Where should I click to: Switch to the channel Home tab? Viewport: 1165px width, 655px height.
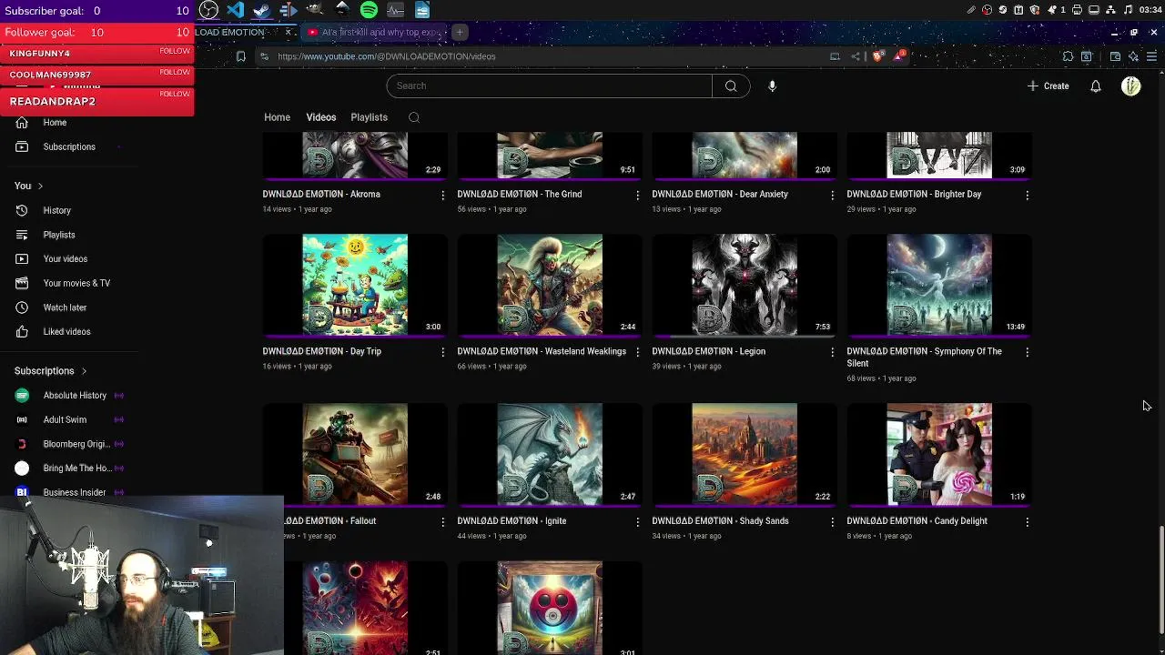click(x=277, y=117)
